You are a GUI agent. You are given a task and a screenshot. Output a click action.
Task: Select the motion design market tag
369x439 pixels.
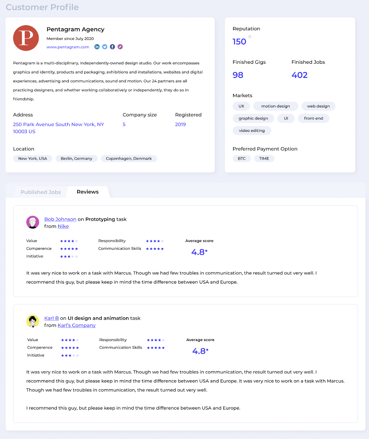[x=276, y=106]
